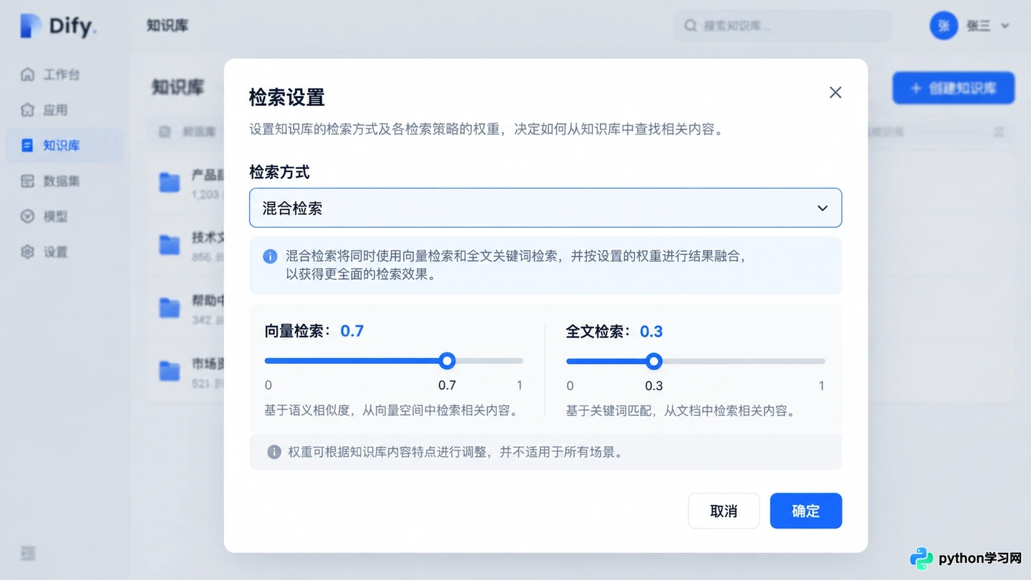Open the 混合检索 retrieval method dropdown
This screenshot has width=1031, height=580.
click(546, 208)
